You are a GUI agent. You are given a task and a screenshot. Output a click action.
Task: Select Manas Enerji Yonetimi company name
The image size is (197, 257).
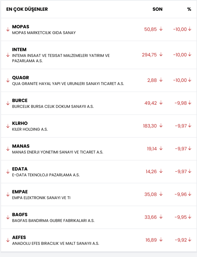tap(57, 152)
